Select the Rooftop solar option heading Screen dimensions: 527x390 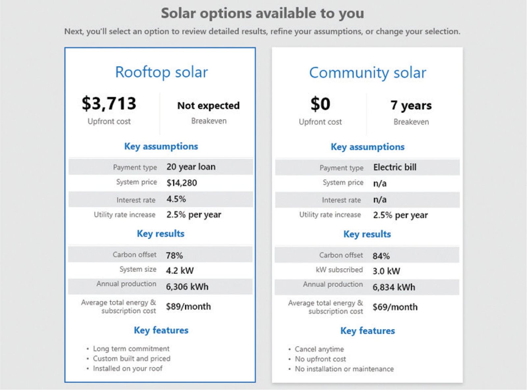pyautogui.click(x=161, y=72)
